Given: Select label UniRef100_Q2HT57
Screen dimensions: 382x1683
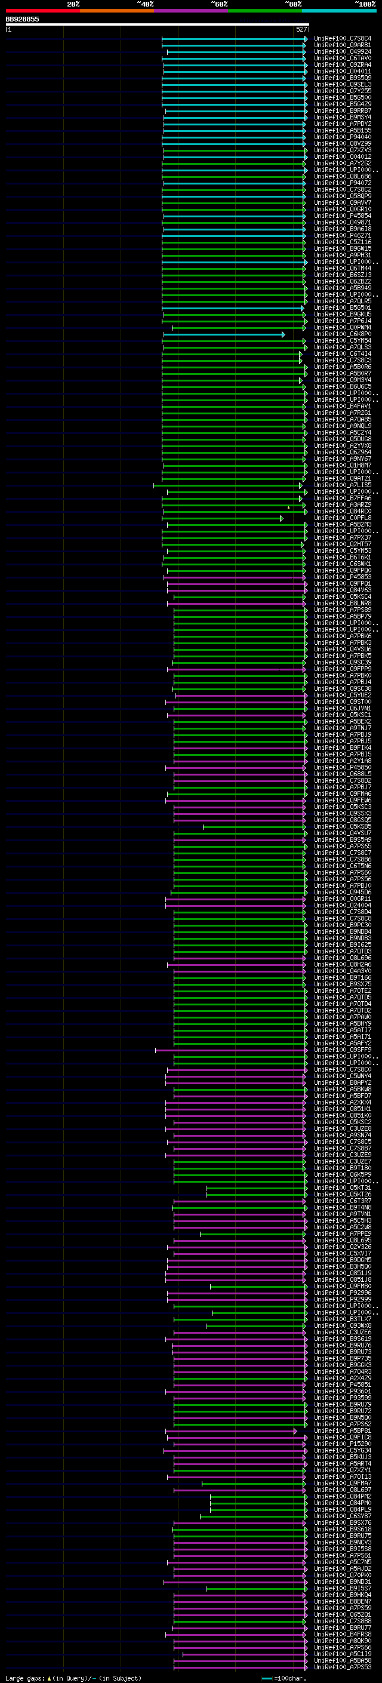Looking at the screenshot, I should (x=342, y=544).
